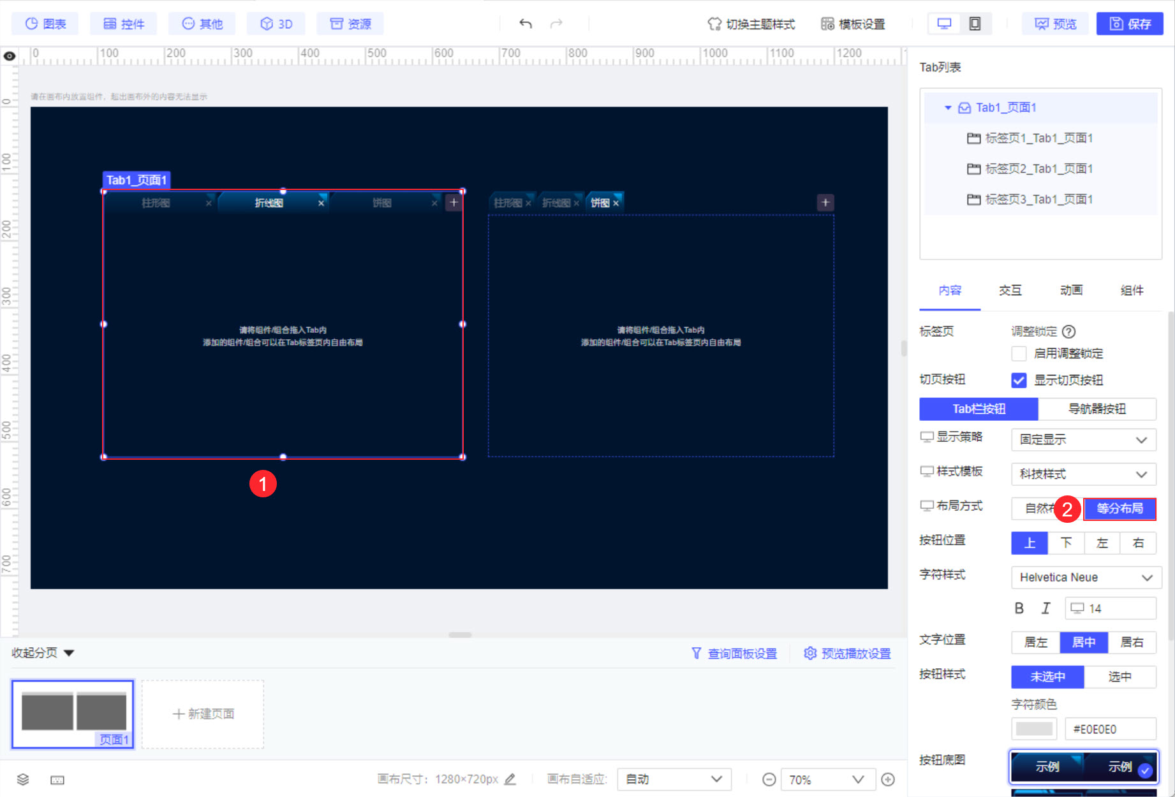Click 切换主题样式 theme switcher
Screen dimensions: 1175x797
click(751, 24)
